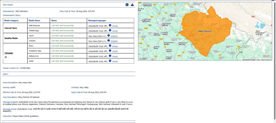
Task: Click the Alert Details heading
Action: coord(8,5)
